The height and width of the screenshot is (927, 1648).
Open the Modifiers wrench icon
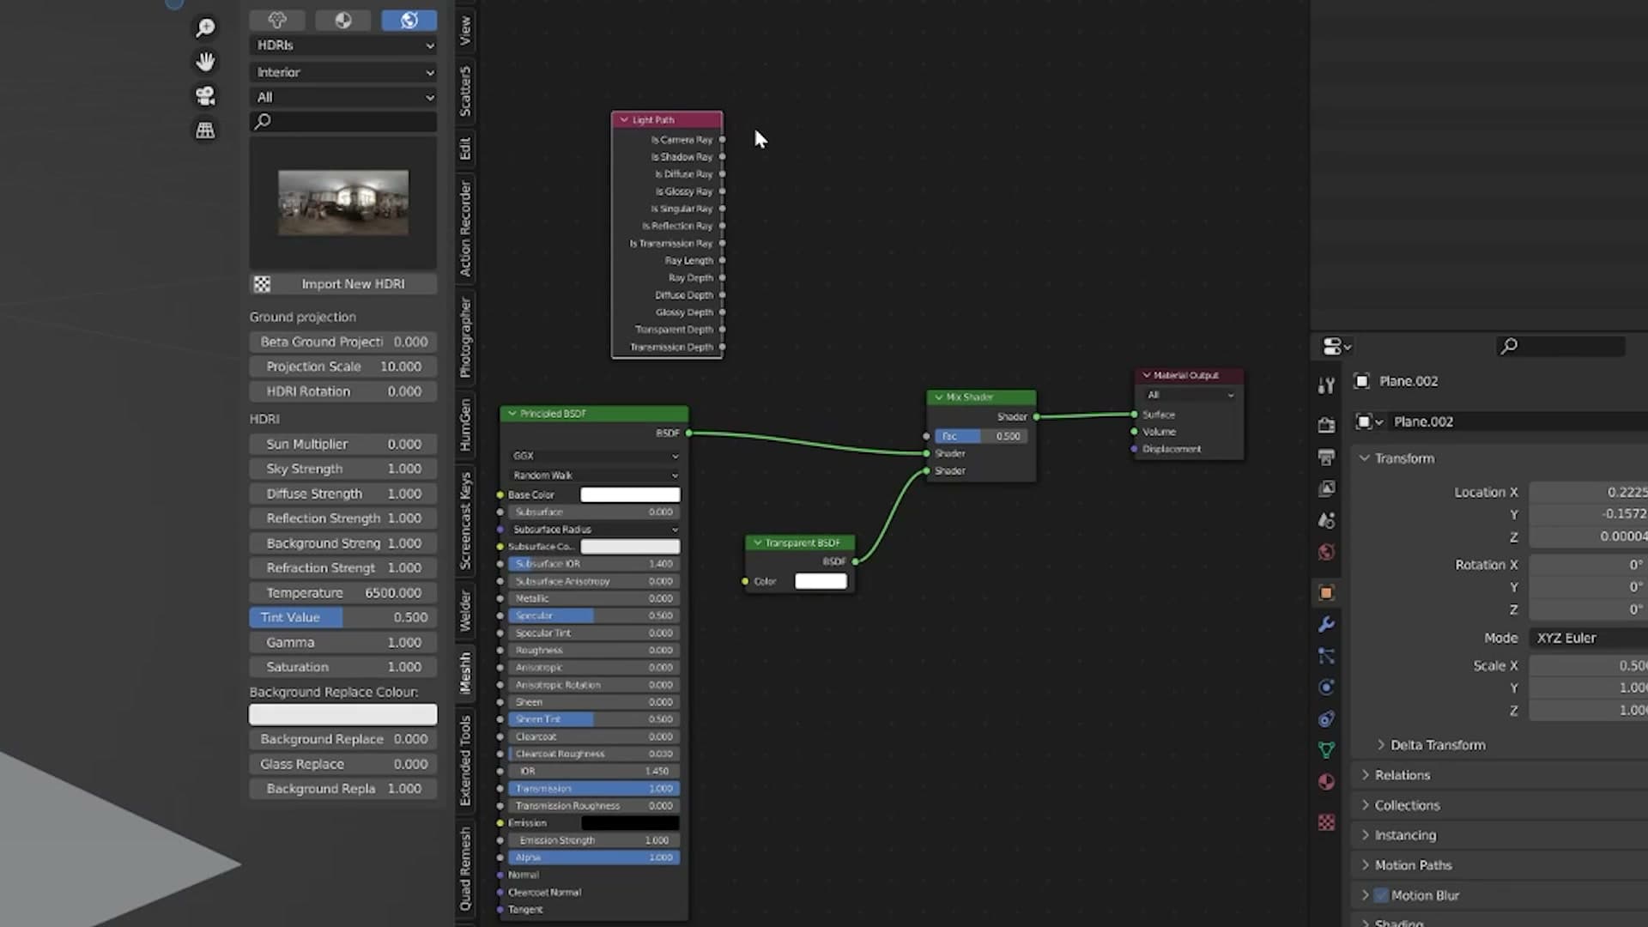tap(1326, 624)
